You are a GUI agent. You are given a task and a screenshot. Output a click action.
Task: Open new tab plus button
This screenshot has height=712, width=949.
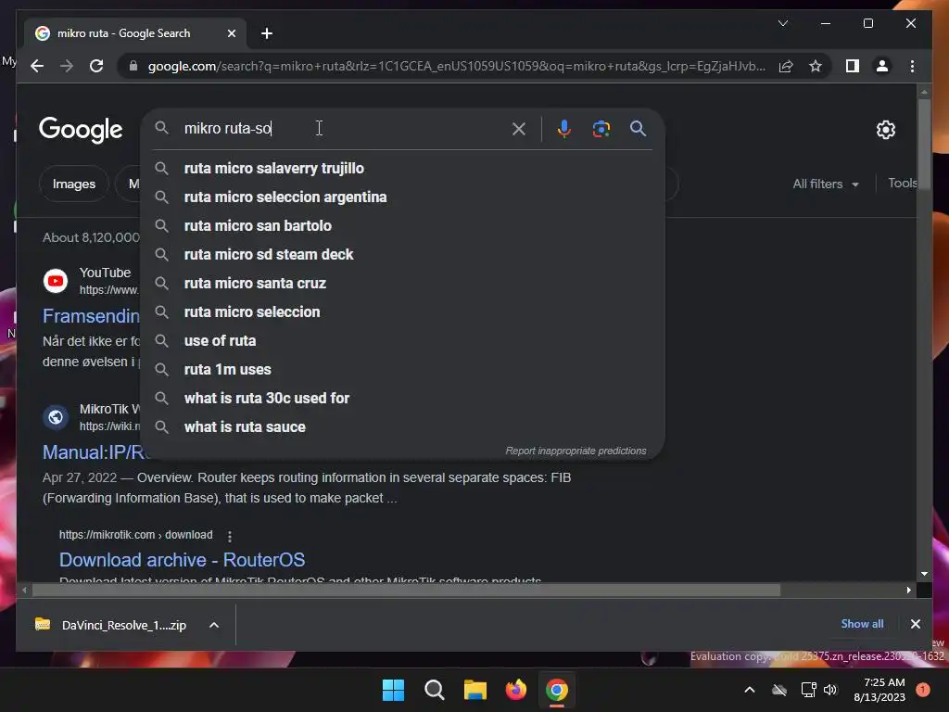tap(267, 33)
